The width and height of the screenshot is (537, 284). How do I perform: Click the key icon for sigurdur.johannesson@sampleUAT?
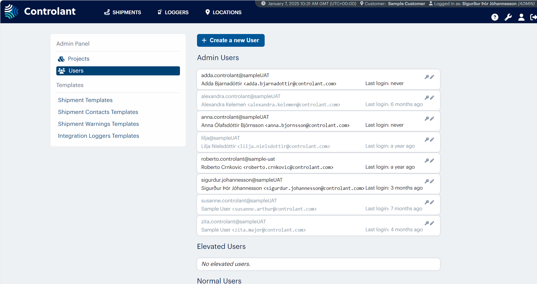point(427,181)
